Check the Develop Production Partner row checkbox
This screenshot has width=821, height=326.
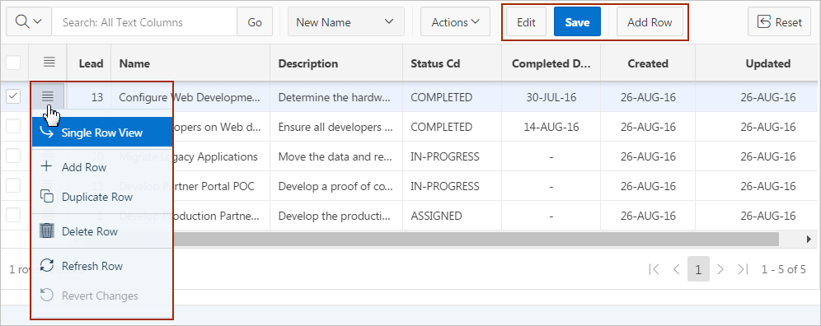click(13, 215)
